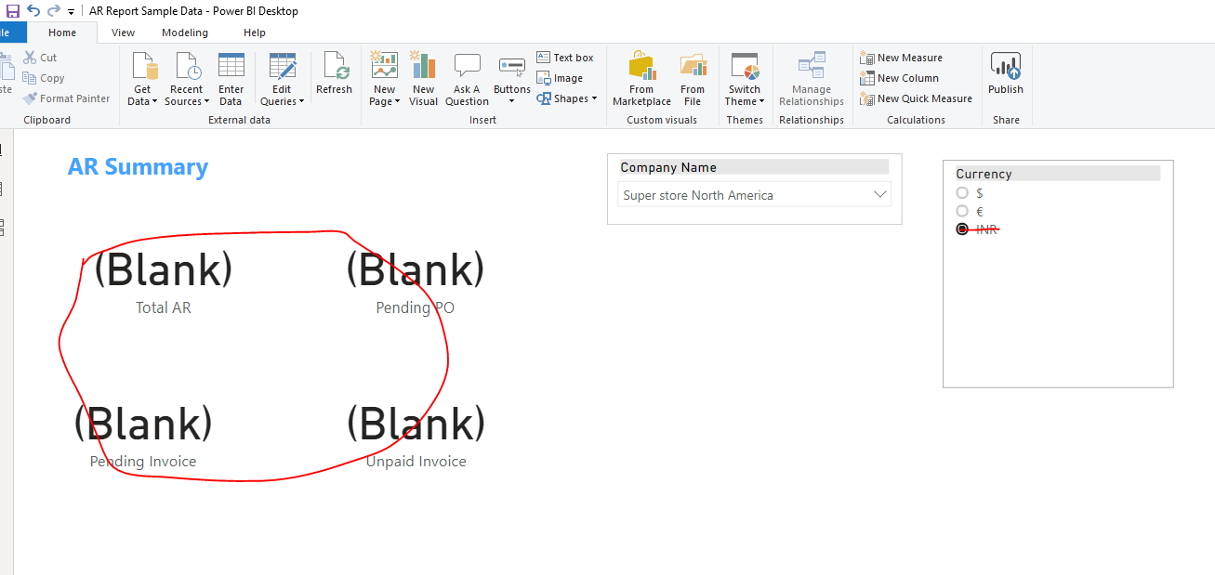Select the Unpaid Invoice card

click(416, 437)
